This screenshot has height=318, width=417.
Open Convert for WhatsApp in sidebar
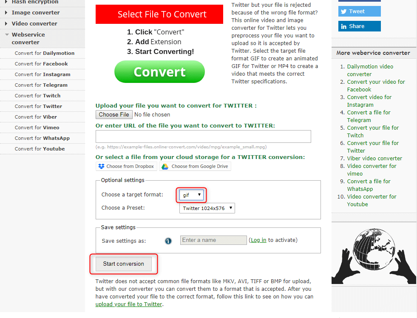click(43, 138)
